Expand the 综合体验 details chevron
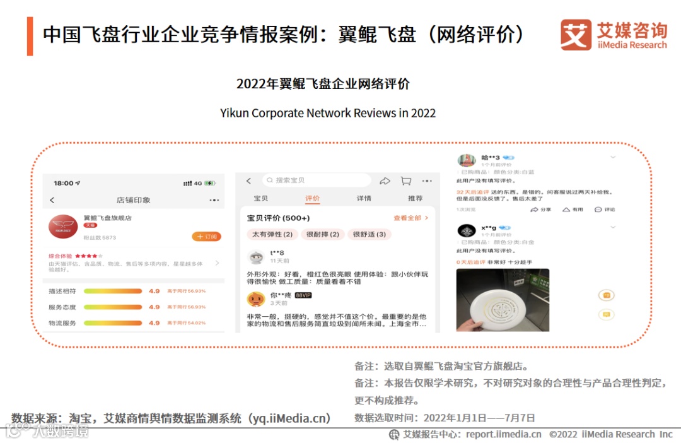 [x=217, y=263]
